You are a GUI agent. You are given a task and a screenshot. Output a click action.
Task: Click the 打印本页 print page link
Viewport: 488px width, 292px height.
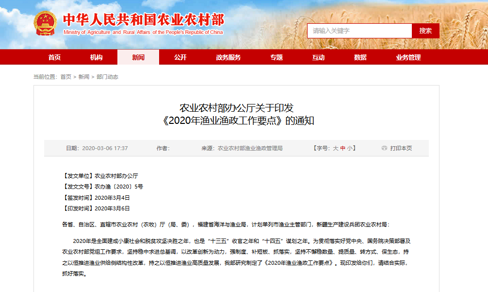[x=401, y=148]
